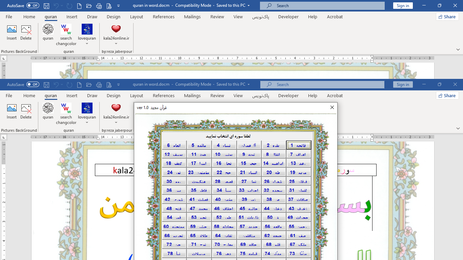Open the References tab in the front Word window

coord(164,96)
